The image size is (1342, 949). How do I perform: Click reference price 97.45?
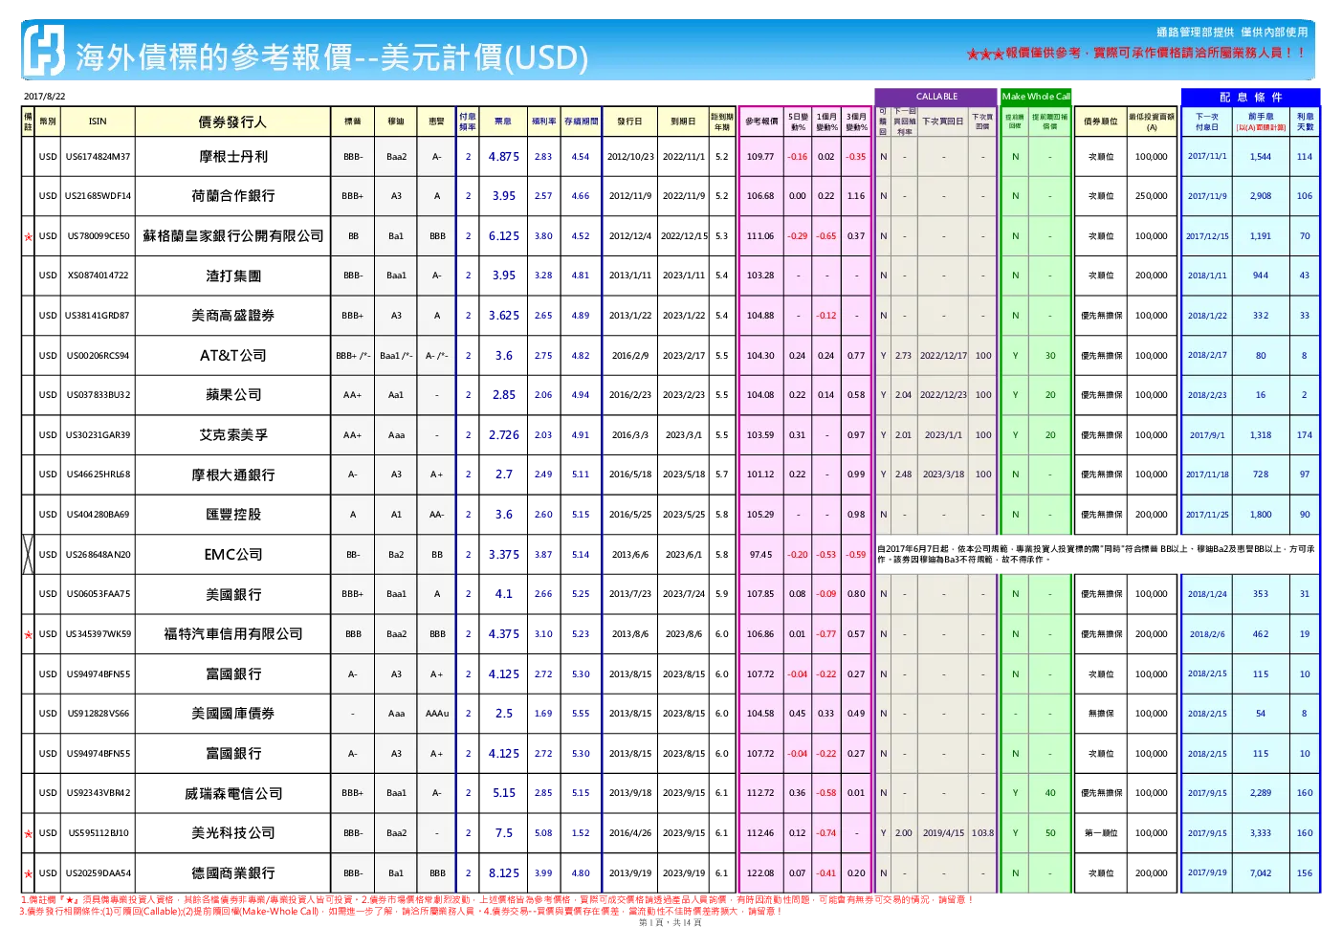click(760, 555)
